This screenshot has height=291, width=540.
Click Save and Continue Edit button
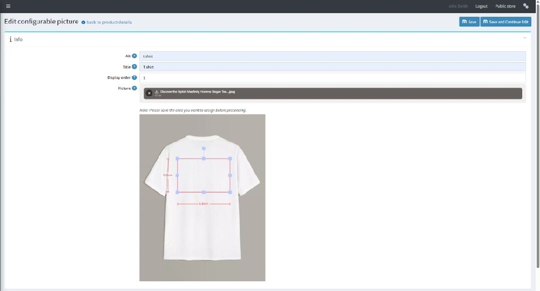[505, 22]
